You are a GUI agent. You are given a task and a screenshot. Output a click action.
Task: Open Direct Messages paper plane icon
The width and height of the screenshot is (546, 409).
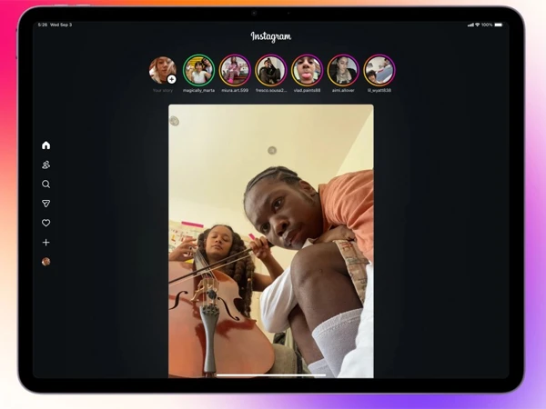46,204
